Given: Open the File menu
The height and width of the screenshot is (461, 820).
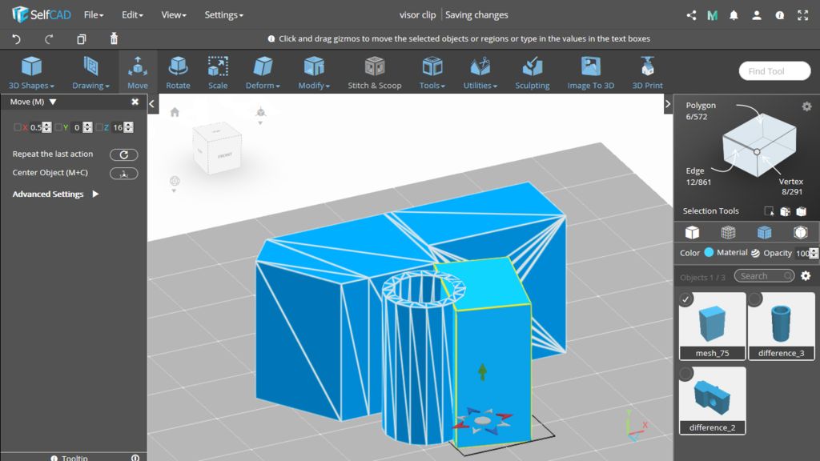Looking at the screenshot, I should (x=94, y=14).
